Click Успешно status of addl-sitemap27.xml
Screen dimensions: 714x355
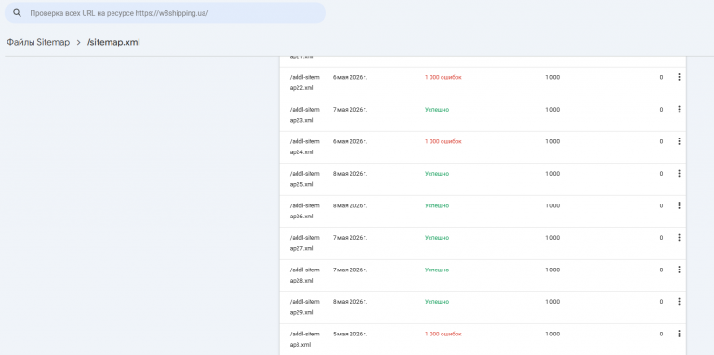tap(437, 238)
